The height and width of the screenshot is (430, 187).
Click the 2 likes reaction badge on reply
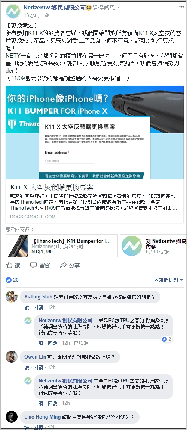click(167, 339)
